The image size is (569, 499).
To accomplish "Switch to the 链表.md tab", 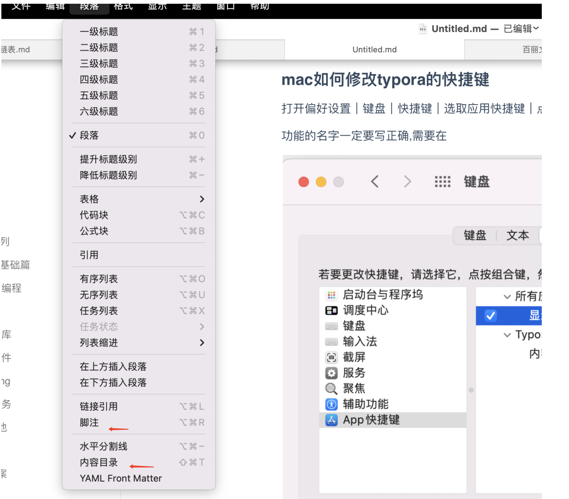I will (x=31, y=50).
